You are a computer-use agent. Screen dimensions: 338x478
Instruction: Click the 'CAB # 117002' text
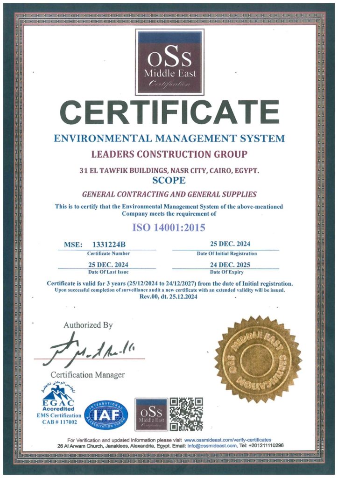60,422
